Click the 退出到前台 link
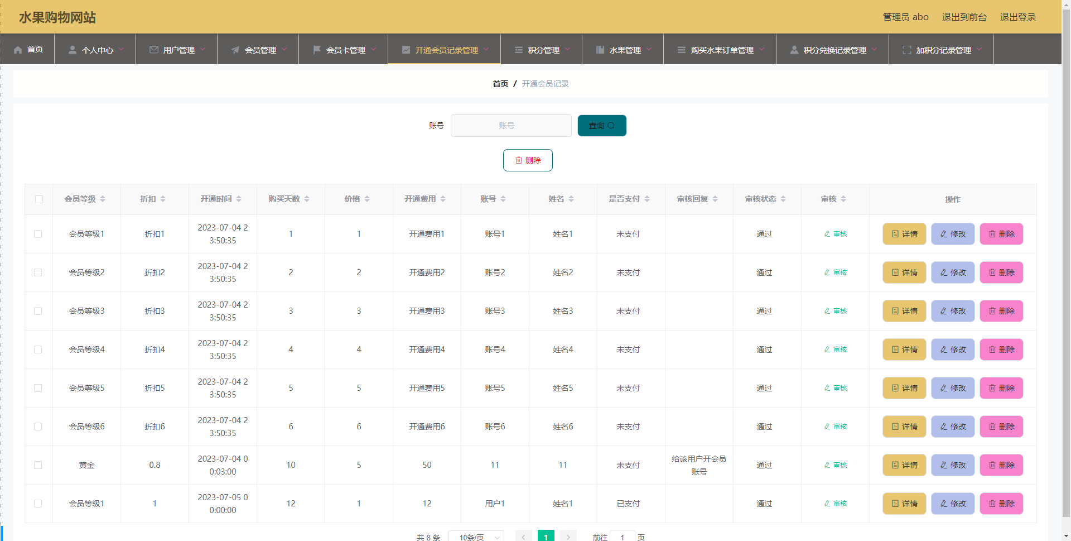This screenshot has height=541, width=1071. pos(964,17)
